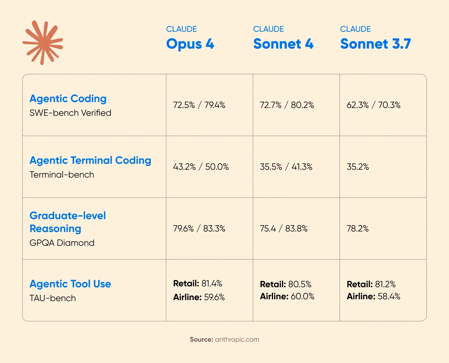Click Opus 4's 43.2% / 50.0% Terminal-bench score
This screenshot has width=449, height=363.
tap(201, 167)
